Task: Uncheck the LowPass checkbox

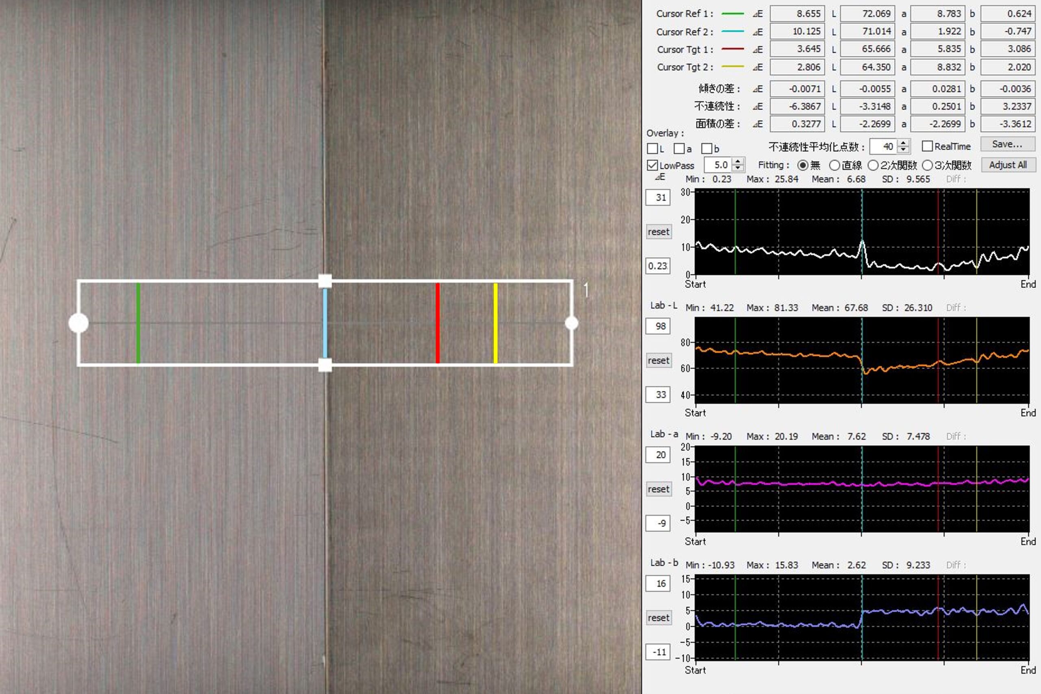Action: (652, 165)
